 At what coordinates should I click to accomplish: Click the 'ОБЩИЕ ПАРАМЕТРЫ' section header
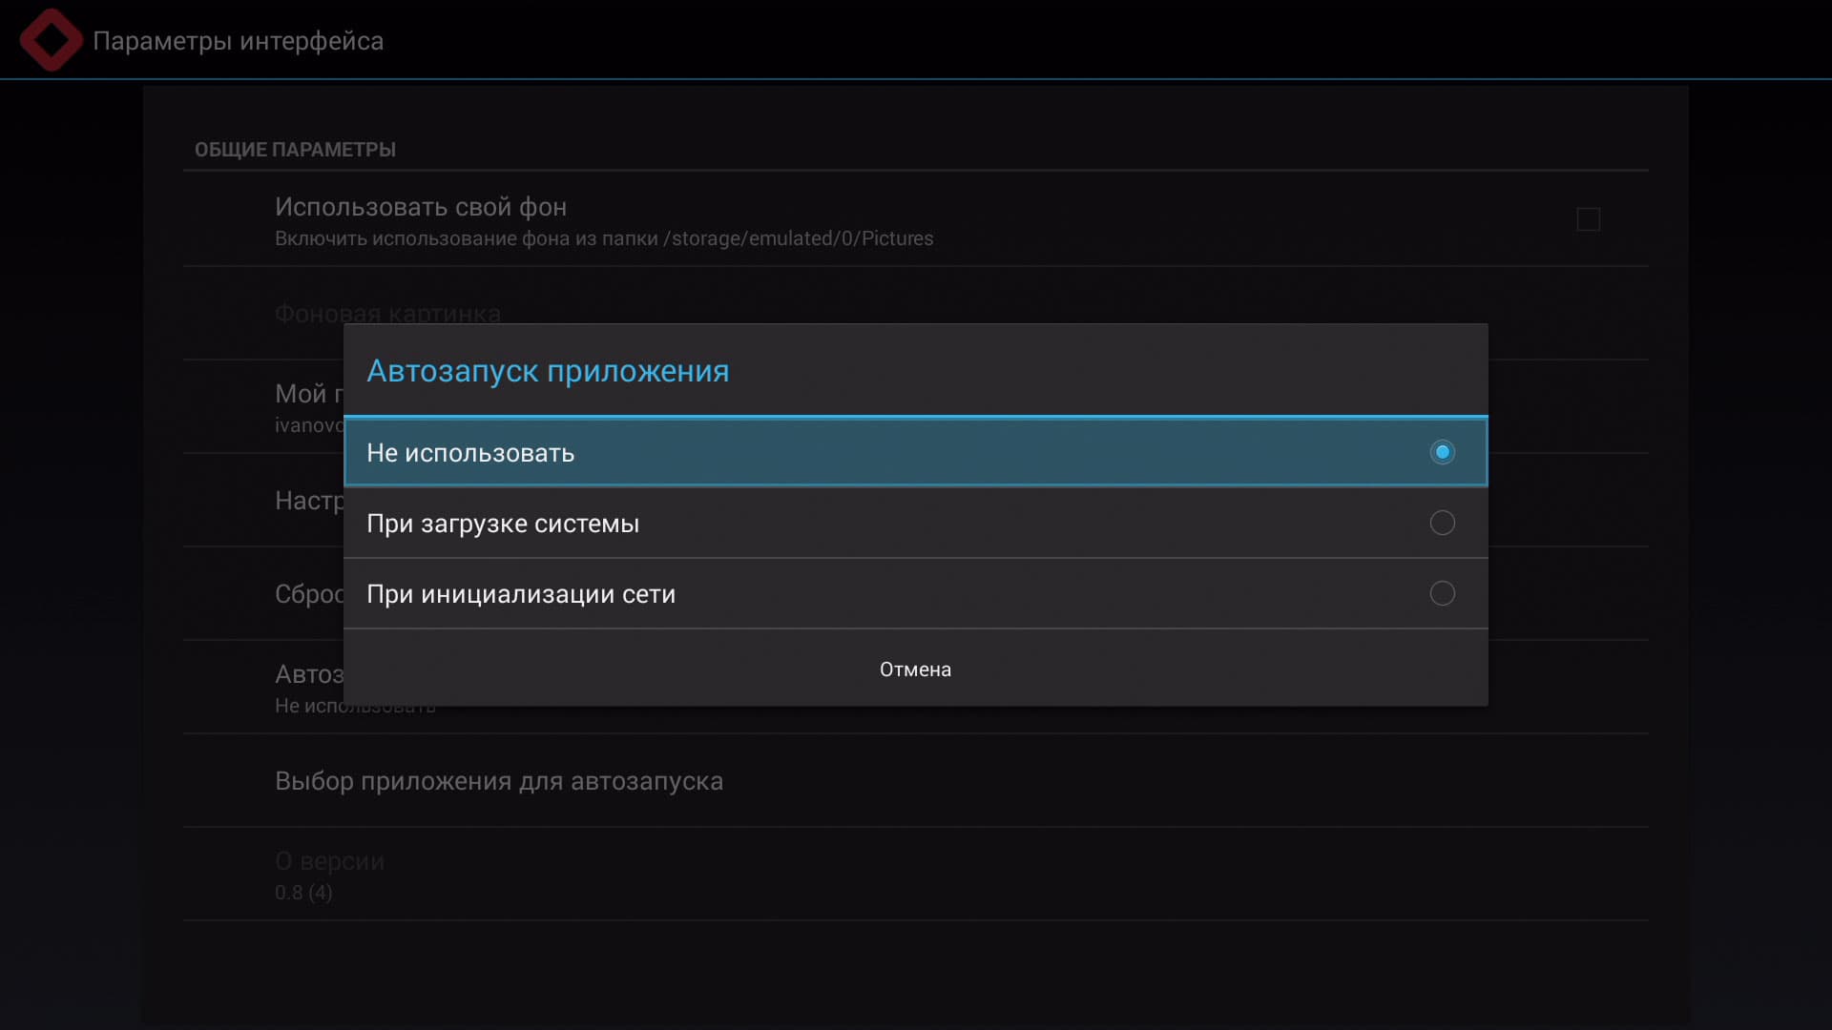pyautogui.click(x=295, y=150)
